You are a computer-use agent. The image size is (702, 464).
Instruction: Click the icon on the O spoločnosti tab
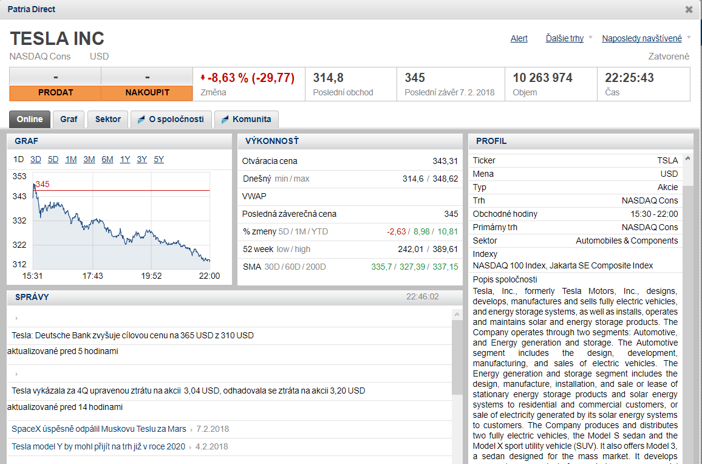pos(141,119)
